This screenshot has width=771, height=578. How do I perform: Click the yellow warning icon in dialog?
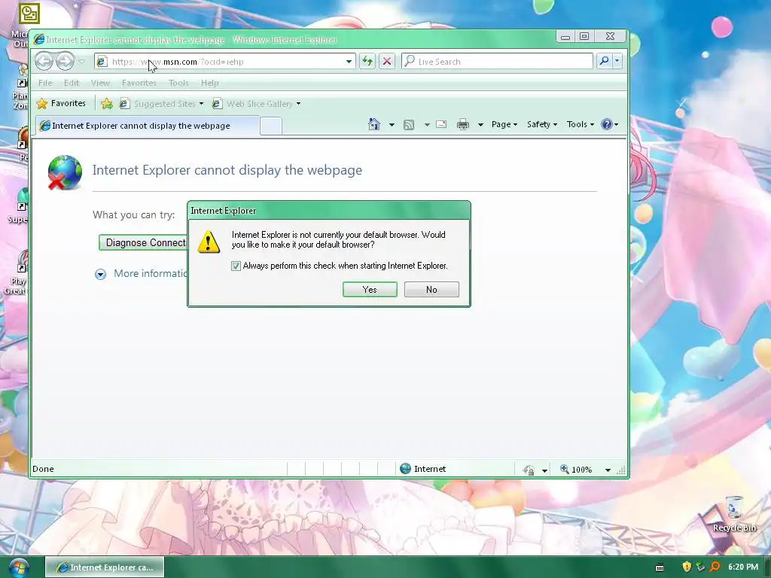click(x=209, y=242)
